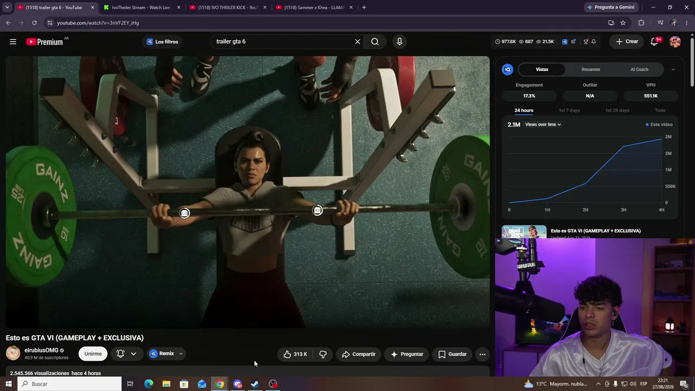The image size is (695, 391).
Task: Click Pregunta a Gemini button
Action: pos(611,7)
